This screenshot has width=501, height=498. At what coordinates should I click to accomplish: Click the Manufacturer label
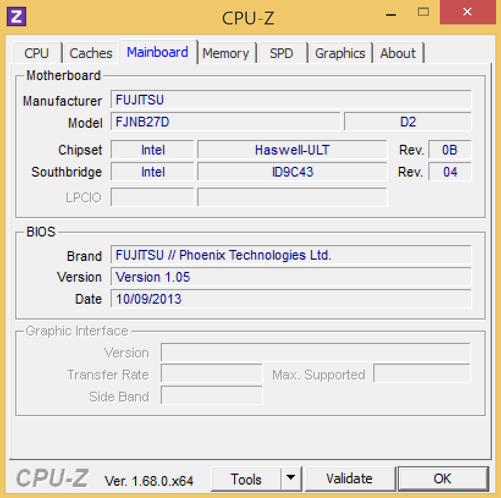(x=62, y=101)
